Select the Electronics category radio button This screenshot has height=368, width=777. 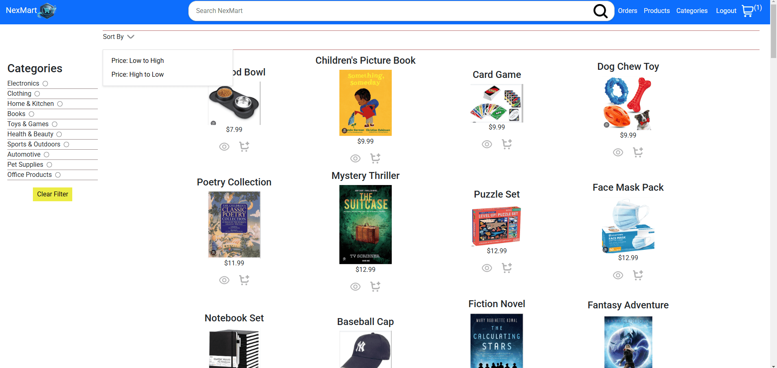45,84
